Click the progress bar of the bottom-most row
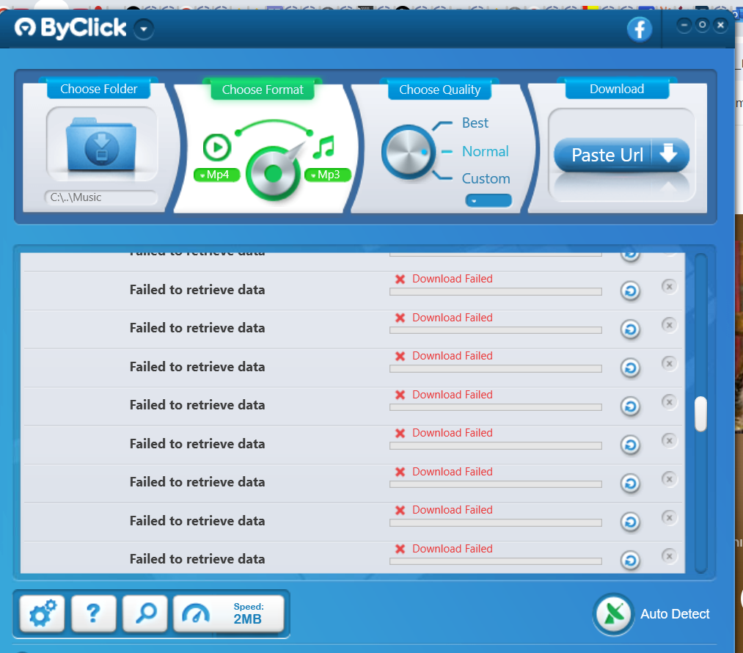743x653 pixels. (496, 561)
